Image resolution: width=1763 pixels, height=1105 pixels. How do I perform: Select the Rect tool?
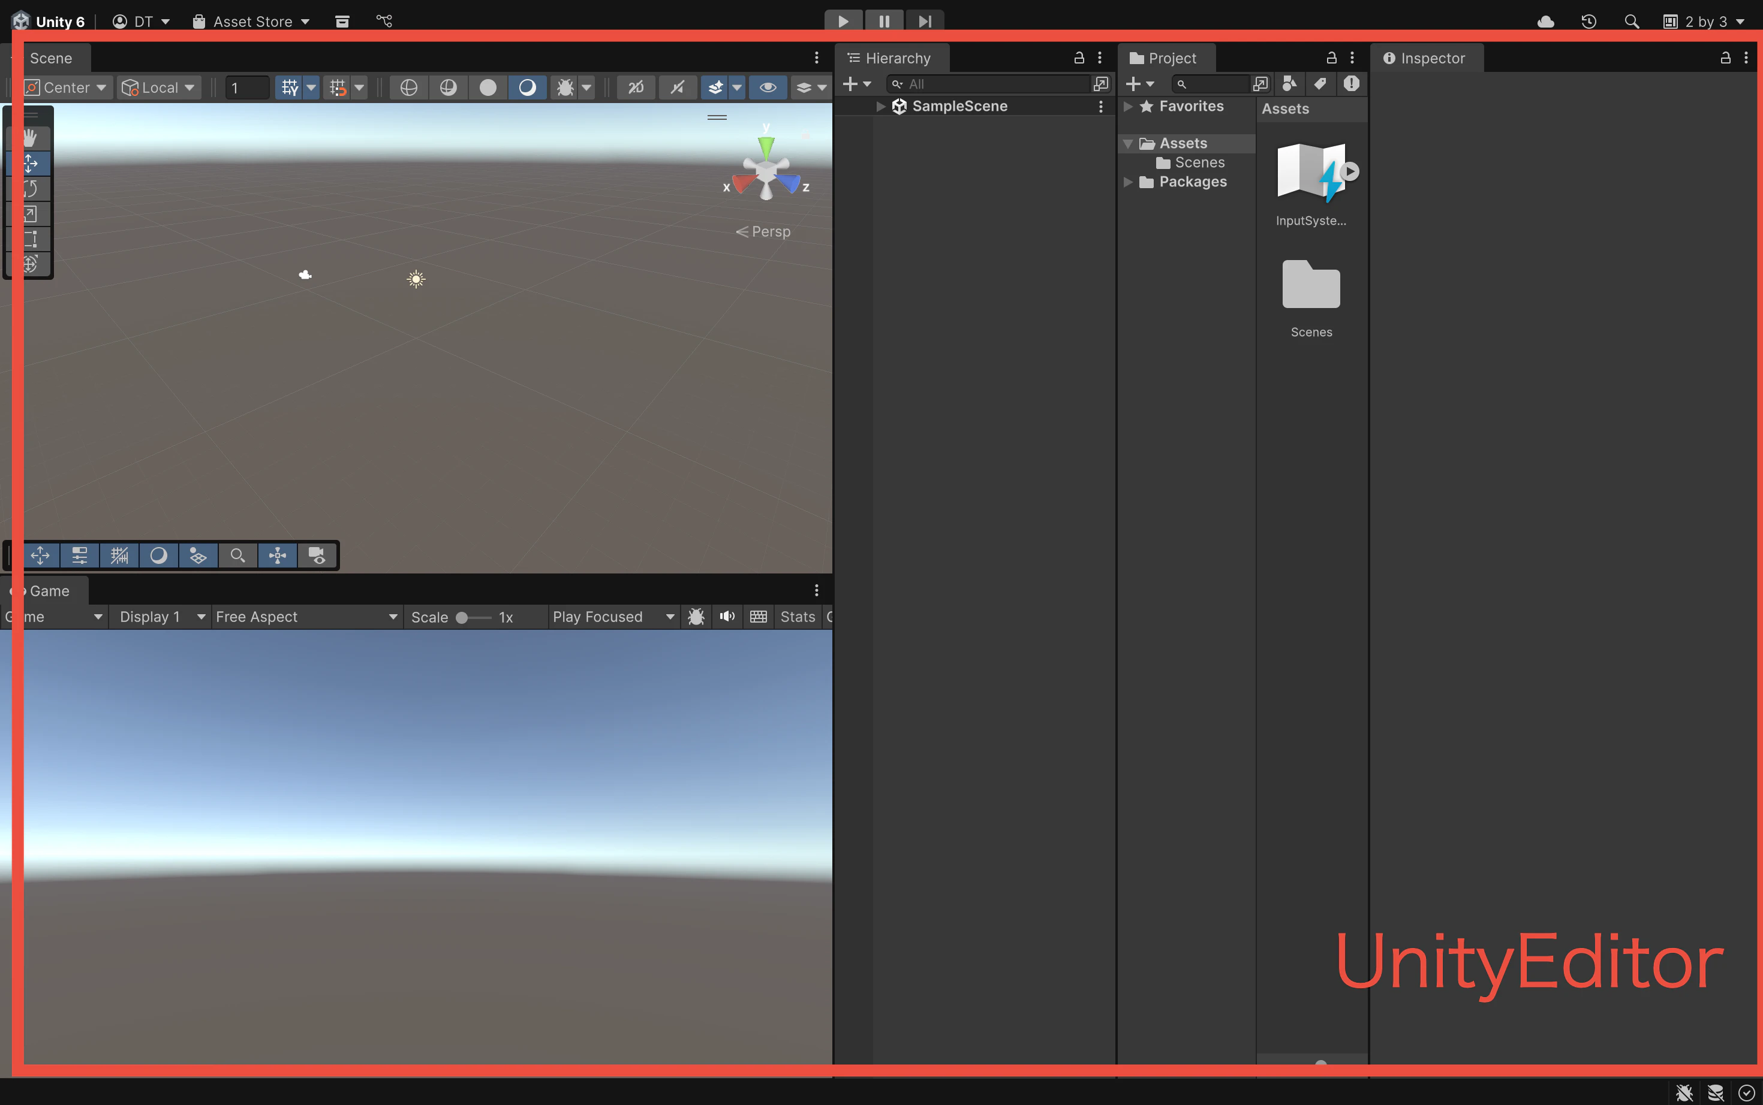(x=30, y=238)
